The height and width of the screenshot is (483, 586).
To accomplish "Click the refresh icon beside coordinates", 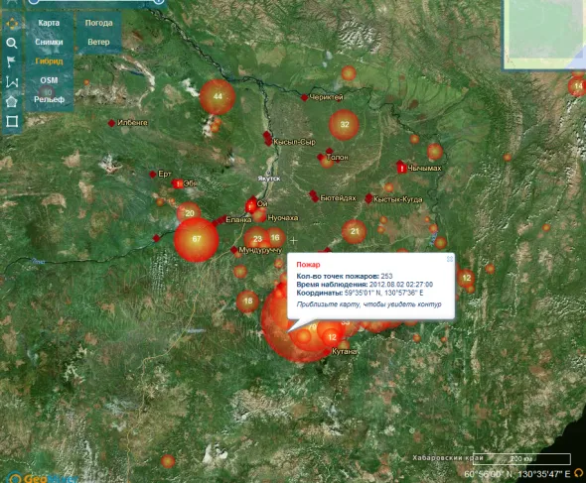I will [x=578, y=473].
